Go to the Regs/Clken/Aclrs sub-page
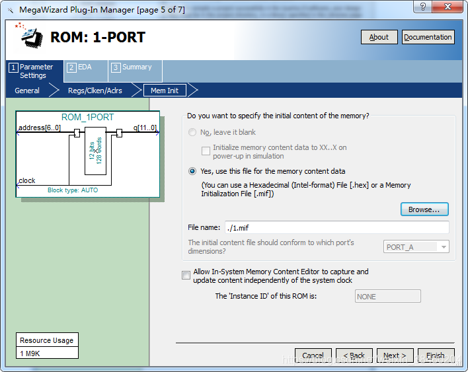The width and height of the screenshot is (468, 372). pyautogui.click(x=95, y=91)
